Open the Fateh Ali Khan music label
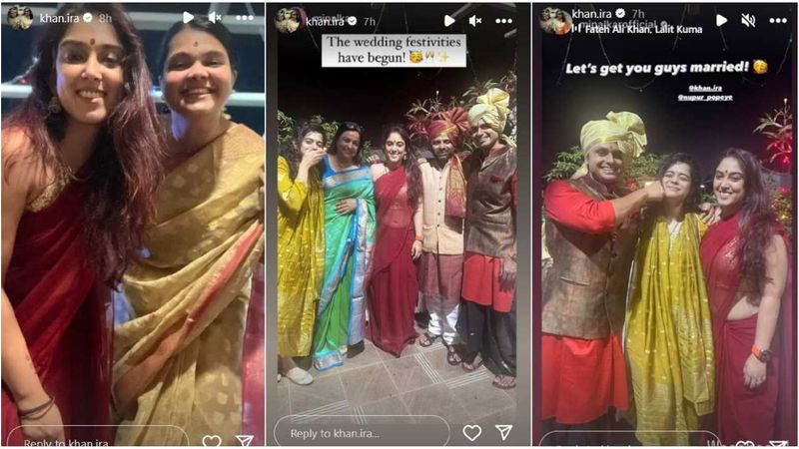This screenshot has width=799, height=449. (637, 30)
